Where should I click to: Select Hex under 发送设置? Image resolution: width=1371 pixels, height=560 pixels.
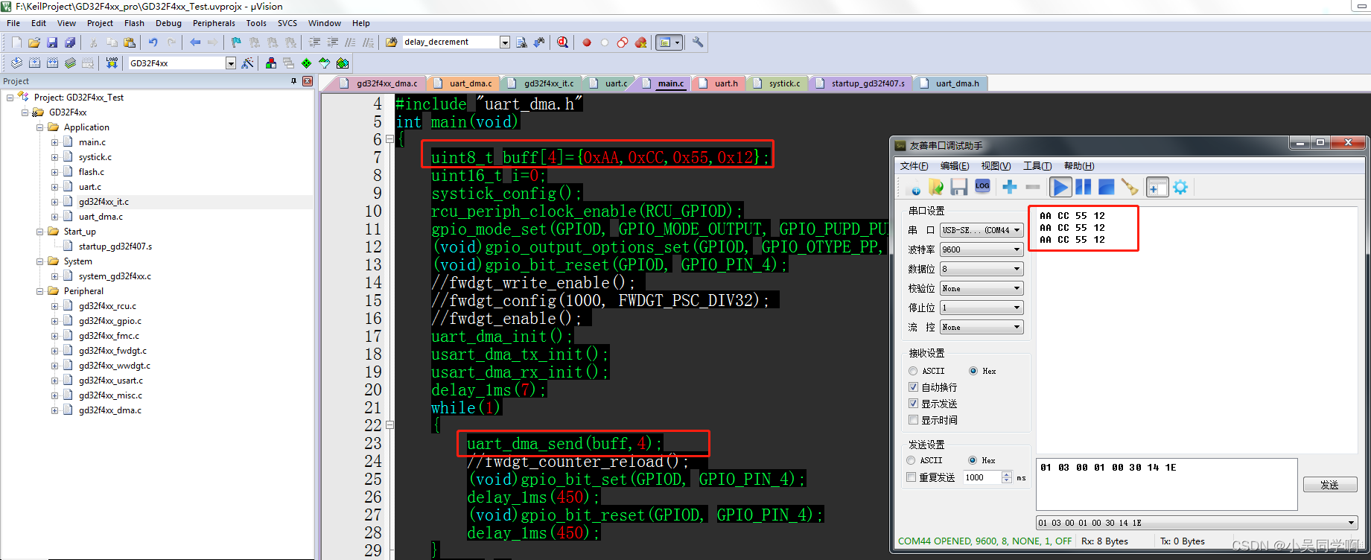(x=982, y=460)
